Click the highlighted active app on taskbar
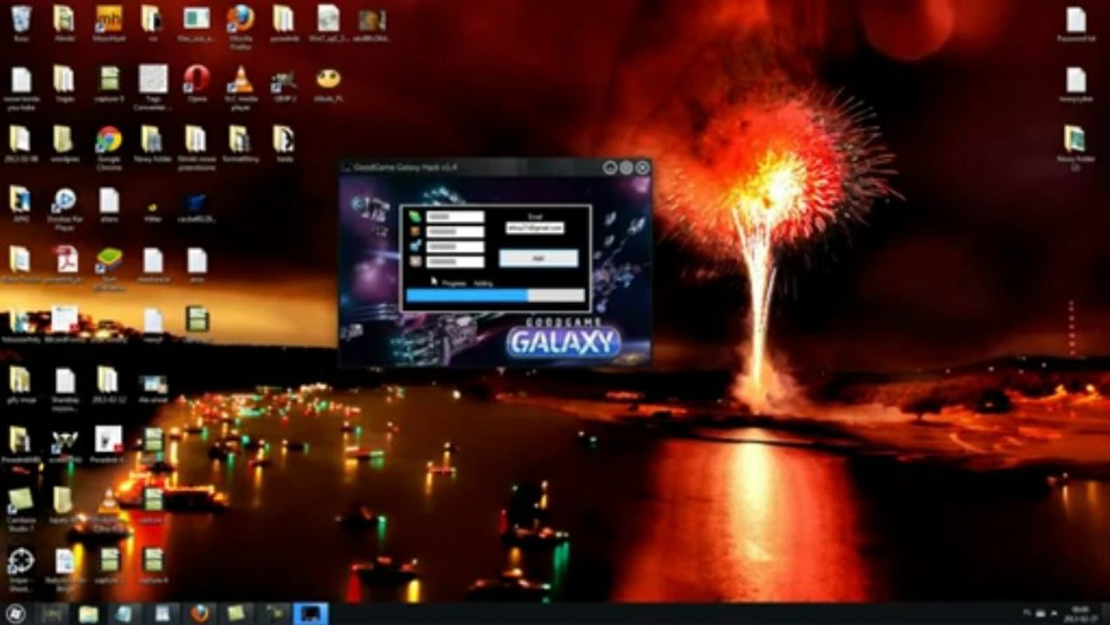The height and width of the screenshot is (625, 1110). [311, 614]
